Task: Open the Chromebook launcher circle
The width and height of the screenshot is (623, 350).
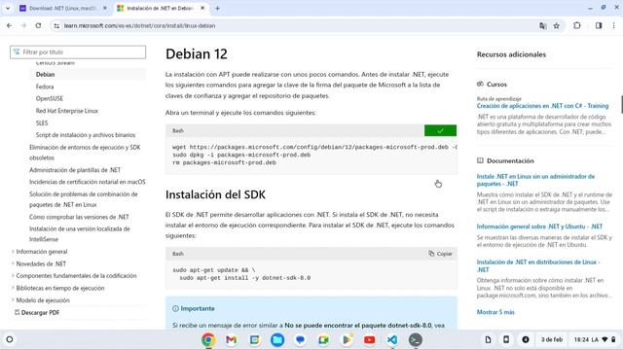Action: click(x=10, y=339)
